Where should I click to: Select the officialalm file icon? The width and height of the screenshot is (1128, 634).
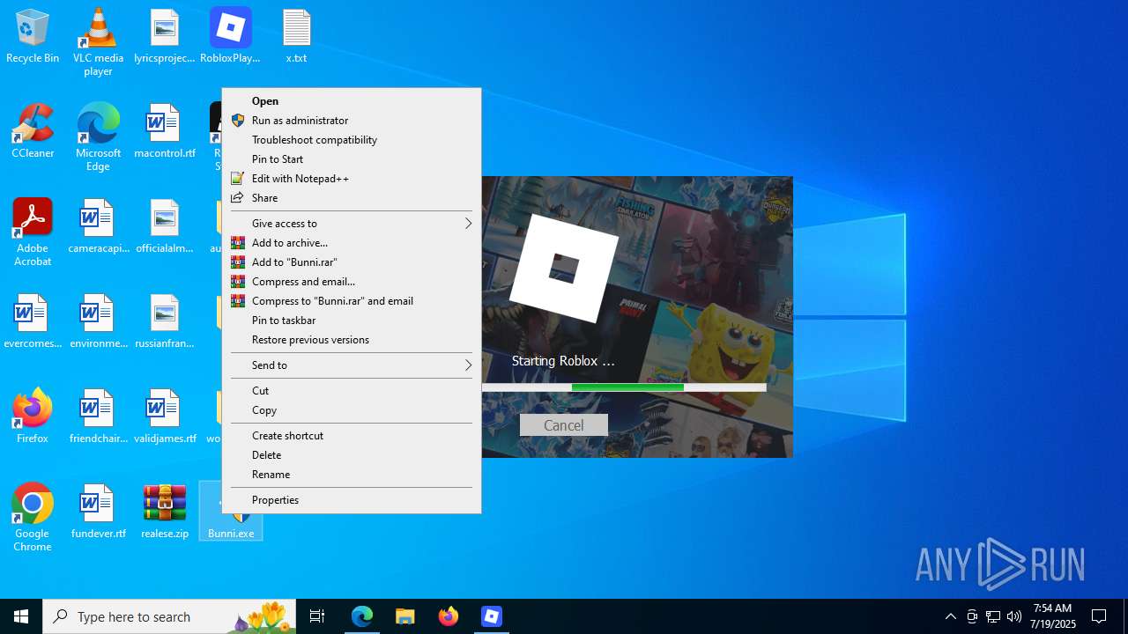click(165, 226)
